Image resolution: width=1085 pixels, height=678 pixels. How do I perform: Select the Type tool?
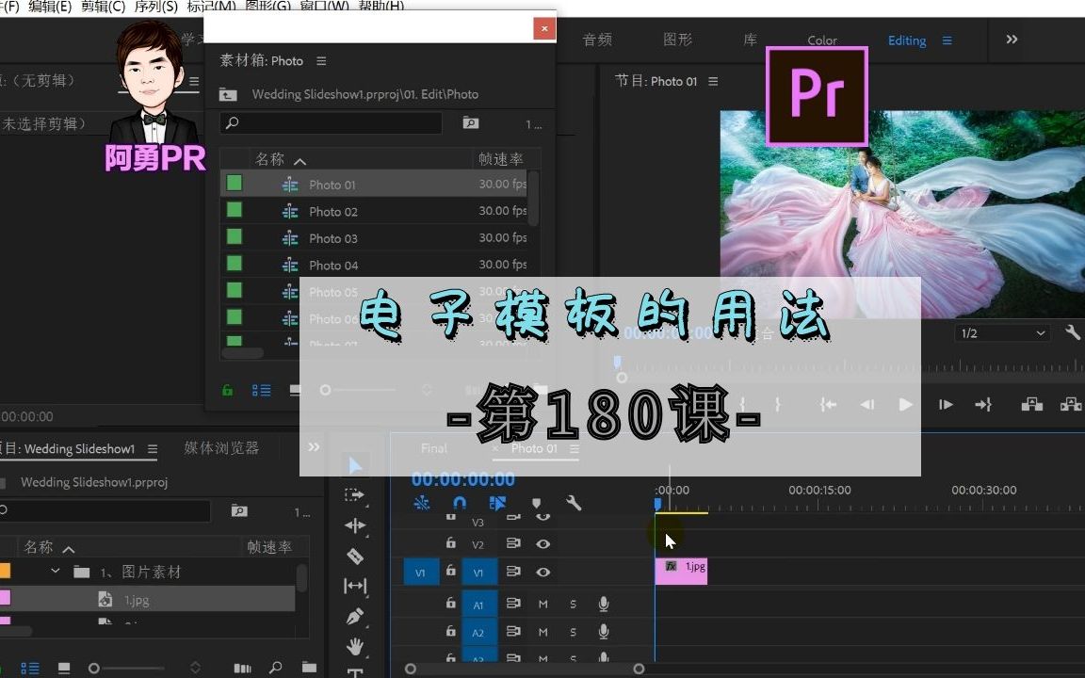(355, 672)
